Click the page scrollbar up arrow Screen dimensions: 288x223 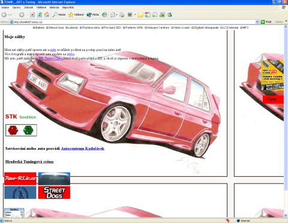(x=286, y=27)
